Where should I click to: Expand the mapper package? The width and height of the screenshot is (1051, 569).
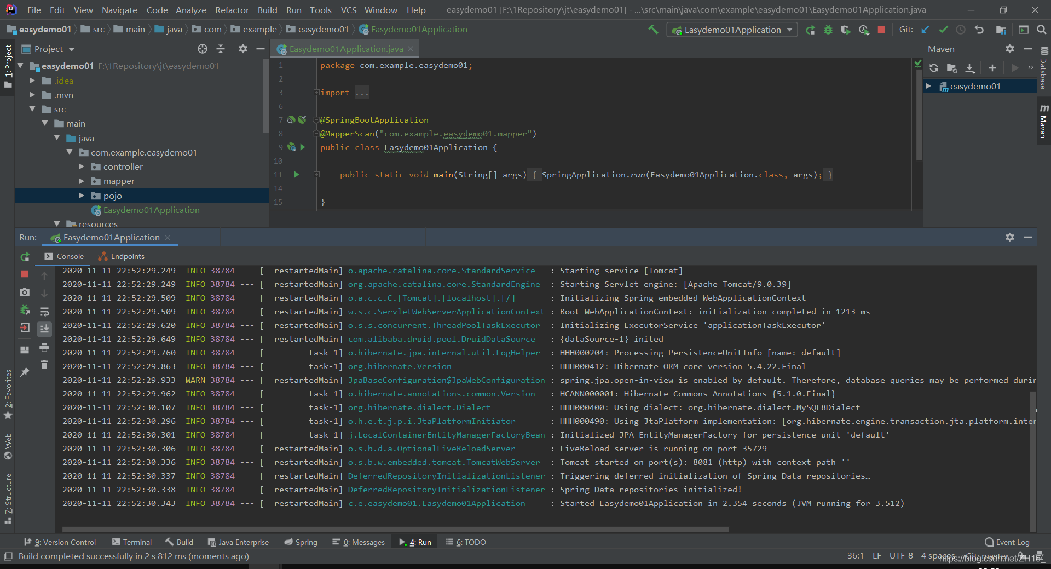[81, 181]
